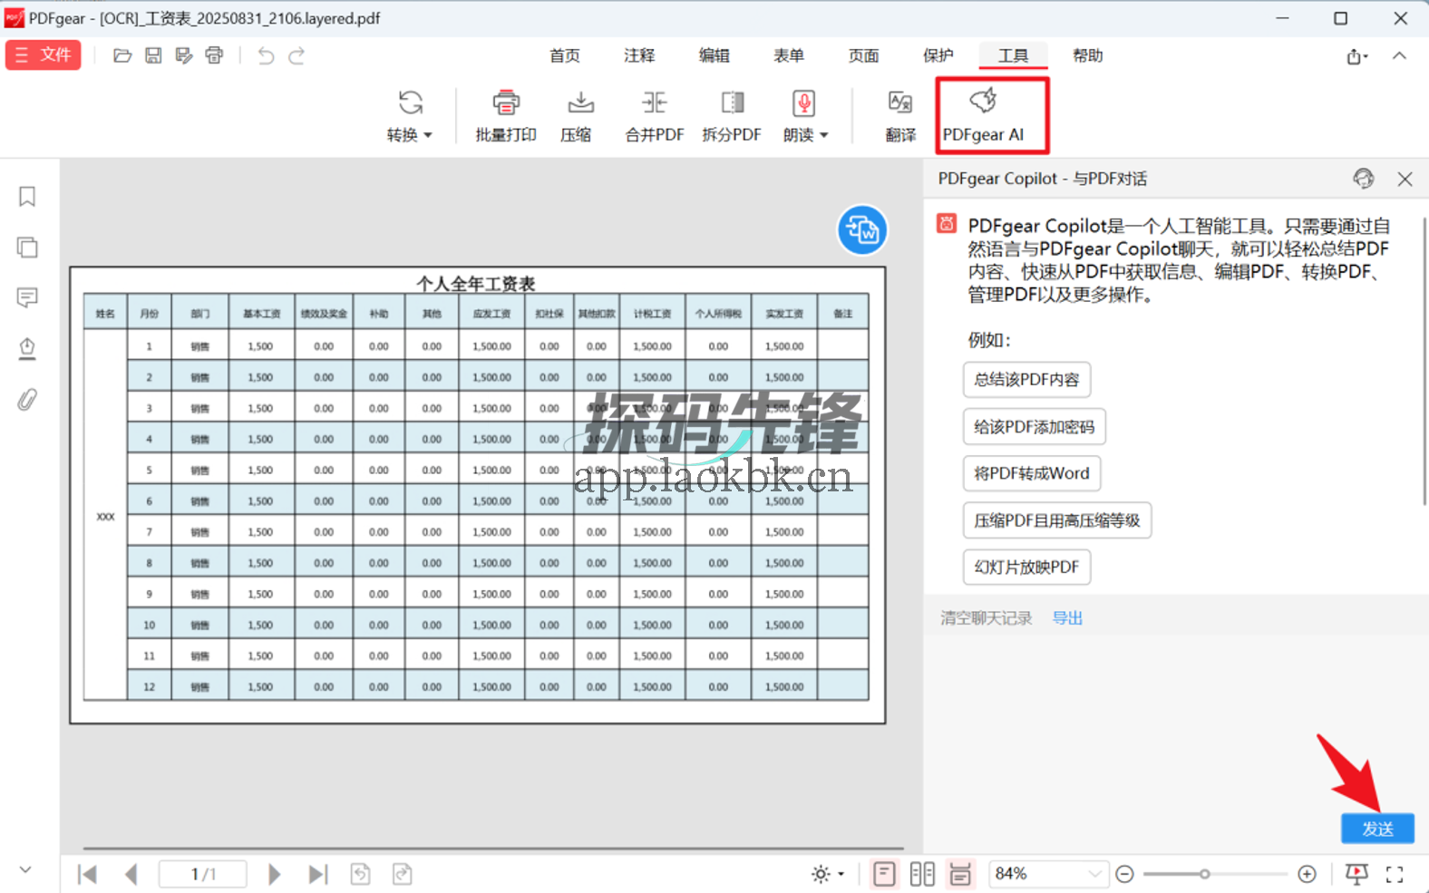Click the zoom out minus button
Screen dimensions: 1429x893
click(x=1125, y=874)
